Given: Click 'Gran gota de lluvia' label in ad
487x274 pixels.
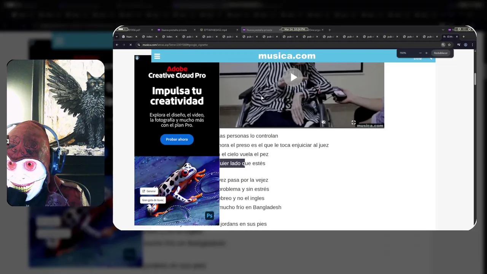Looking at the screenshot, I should [x=153, y=200].
